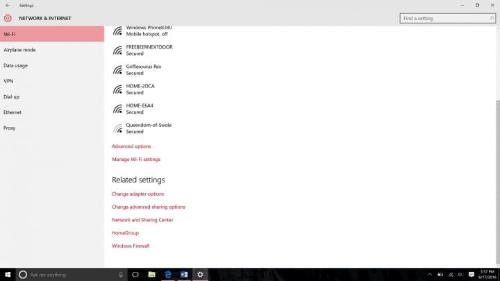This screenshot has width=500, height=281.
Task: Click the Find a setting search box
Action: [x=448, y=19]
